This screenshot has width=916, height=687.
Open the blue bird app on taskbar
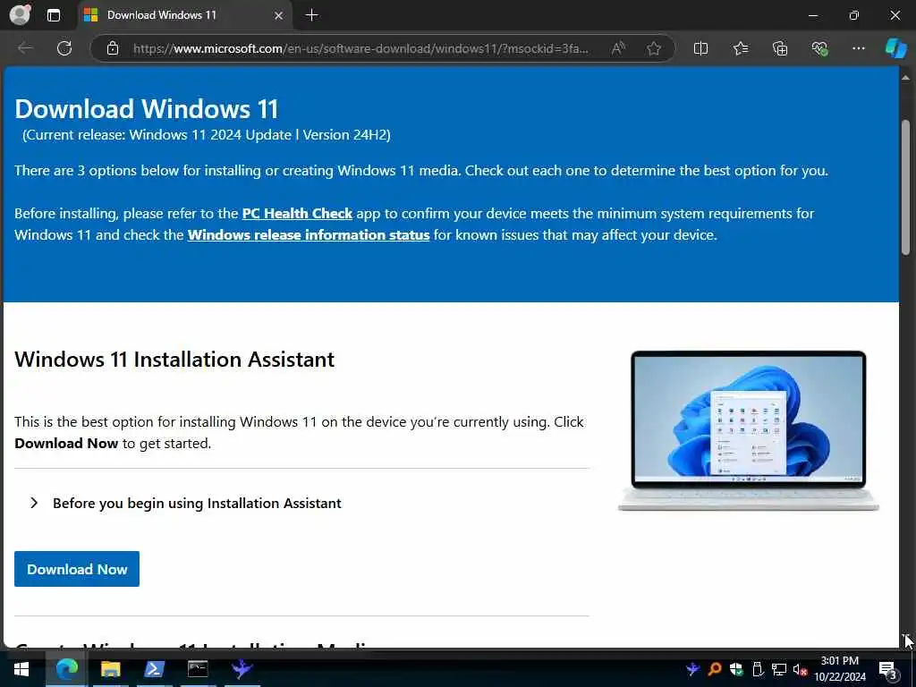click(x=242, y=669)
